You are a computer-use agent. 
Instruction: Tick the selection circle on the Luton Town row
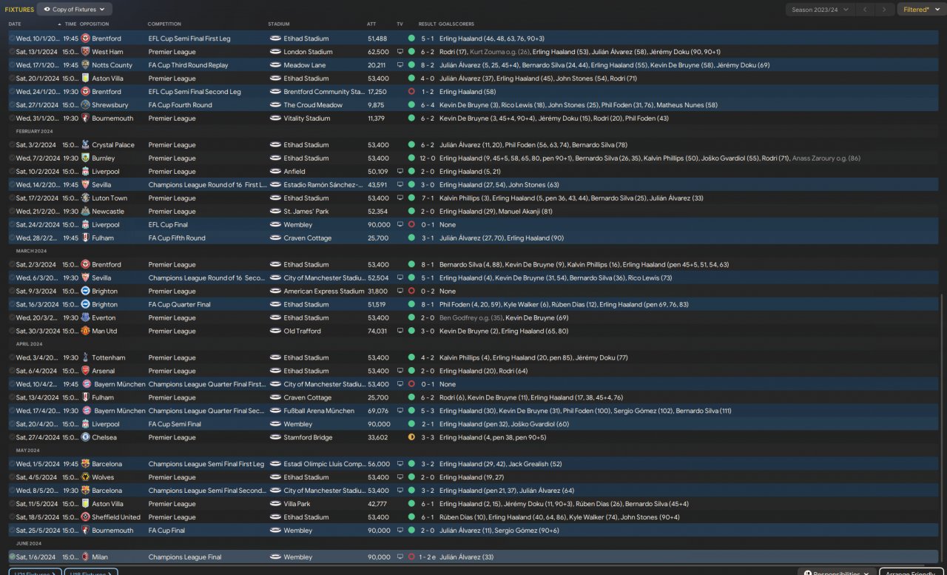tap(12, 198)
